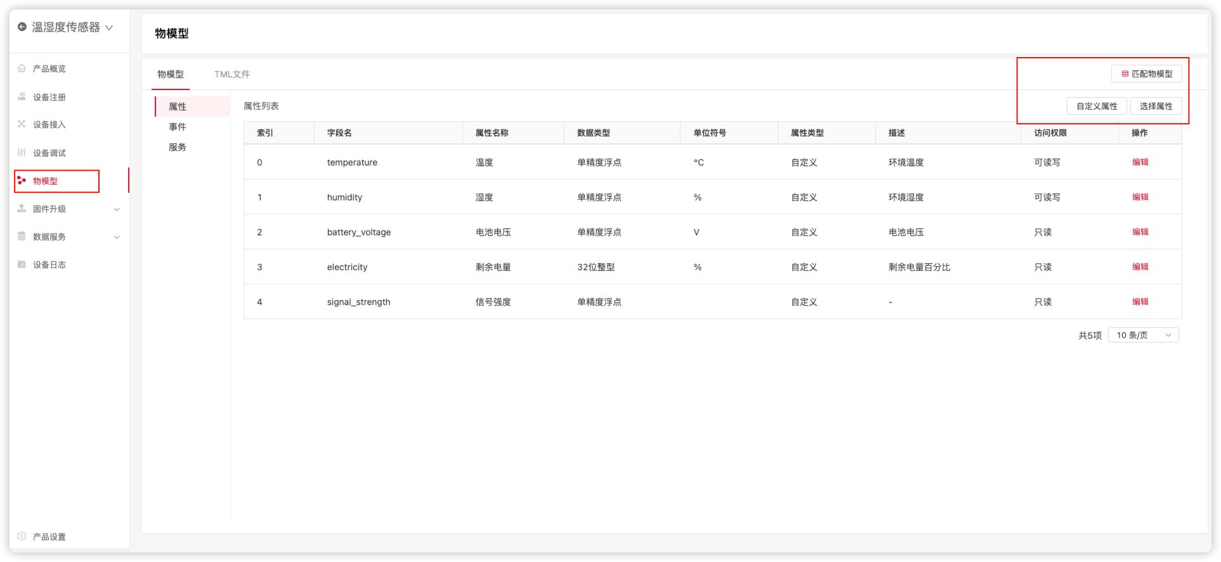Select the 事件 category

pyautogui.click(x=178, y=127)
